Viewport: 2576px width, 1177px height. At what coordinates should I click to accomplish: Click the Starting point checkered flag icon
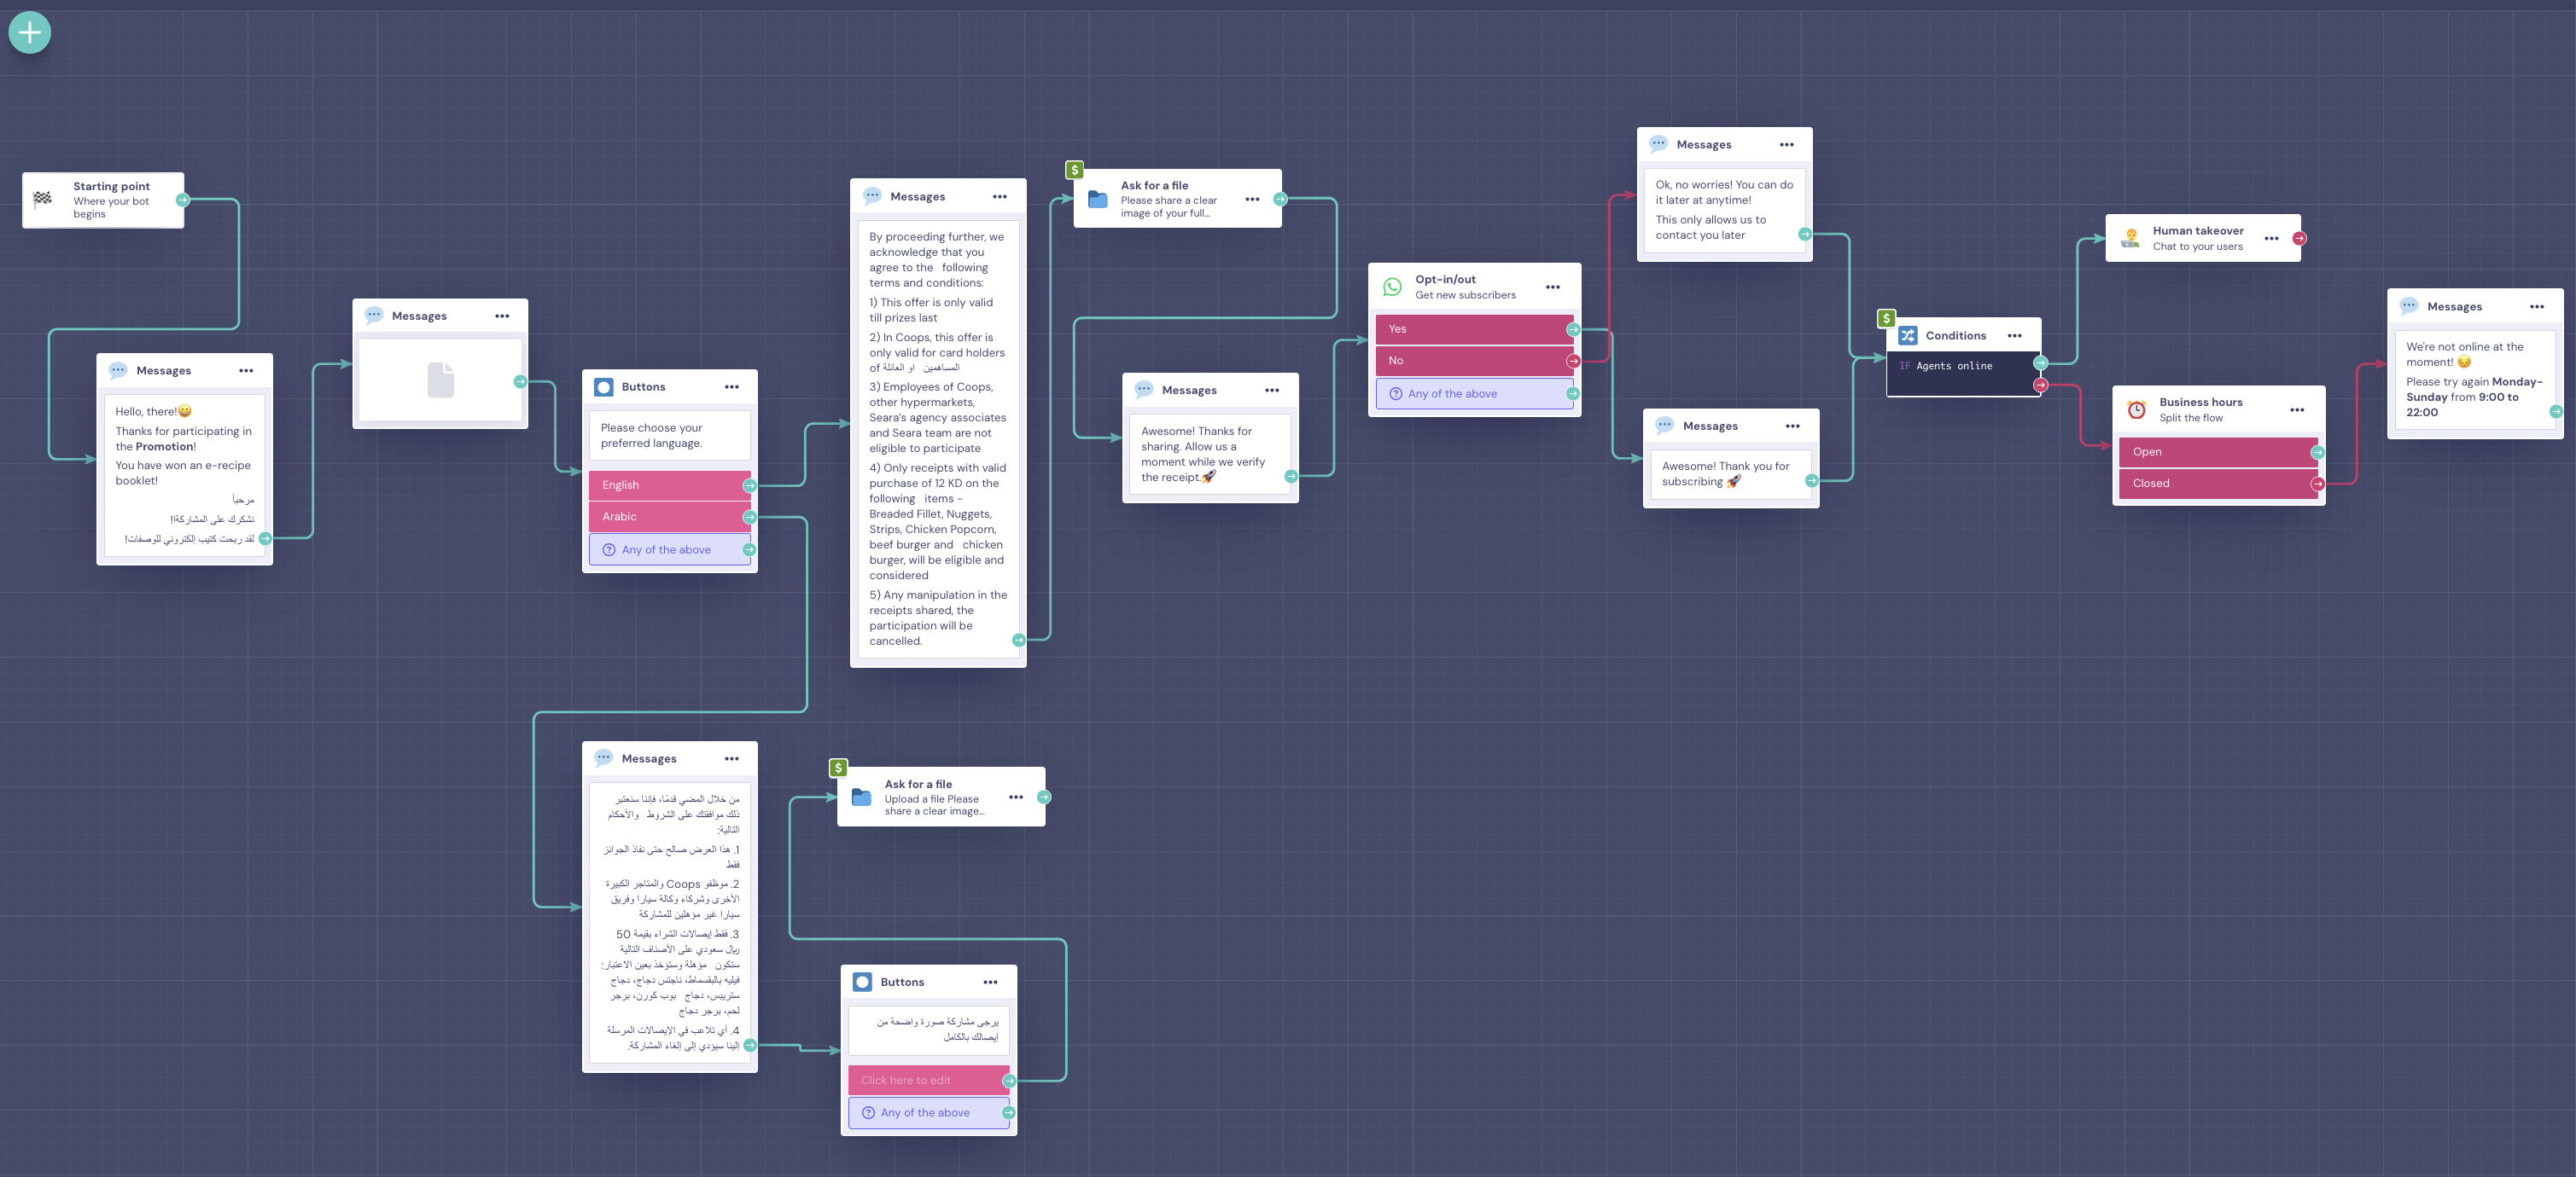[x=43, y=199]
